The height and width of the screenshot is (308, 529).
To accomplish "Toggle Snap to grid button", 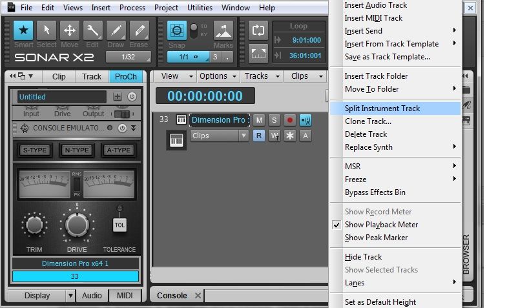I will point(177,32).
